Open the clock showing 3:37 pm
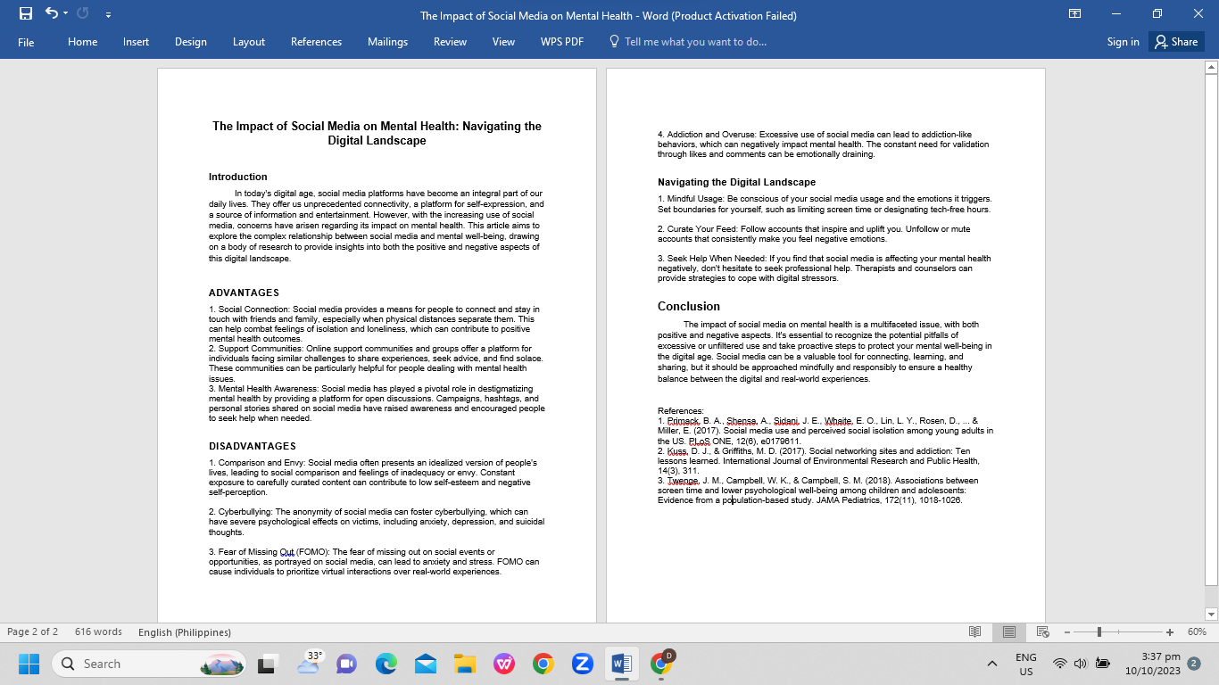1219x685 pixels. pos(1153,664)
